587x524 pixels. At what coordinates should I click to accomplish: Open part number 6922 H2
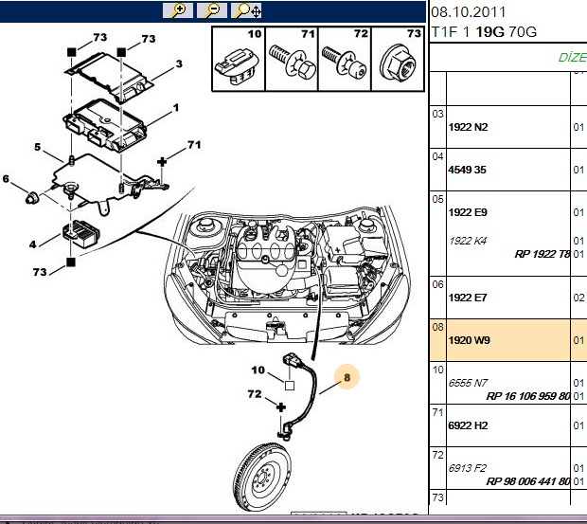click(x=468, y=425)
